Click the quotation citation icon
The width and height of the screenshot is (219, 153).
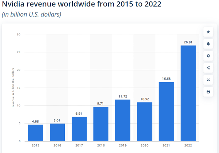pyautogui.click(x=208, y=80)
